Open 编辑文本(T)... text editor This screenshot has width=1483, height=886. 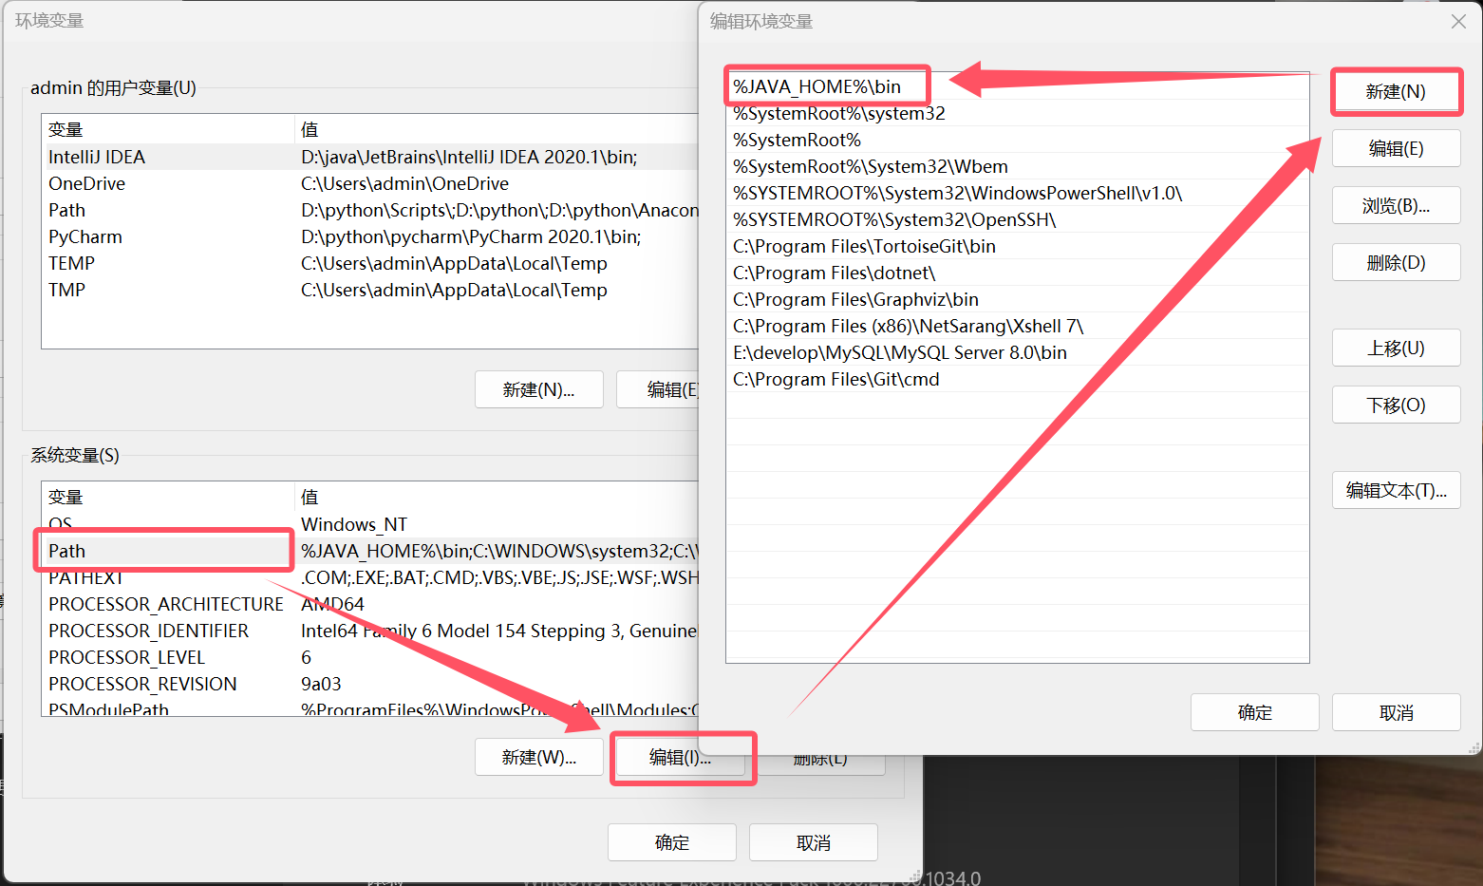[1396, 491]
